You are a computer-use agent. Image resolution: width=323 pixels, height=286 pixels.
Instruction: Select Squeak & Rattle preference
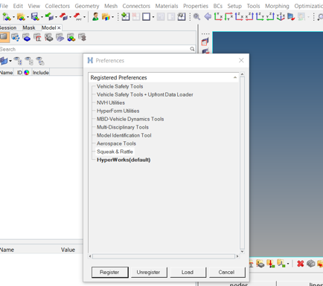(x=115, y=152)
